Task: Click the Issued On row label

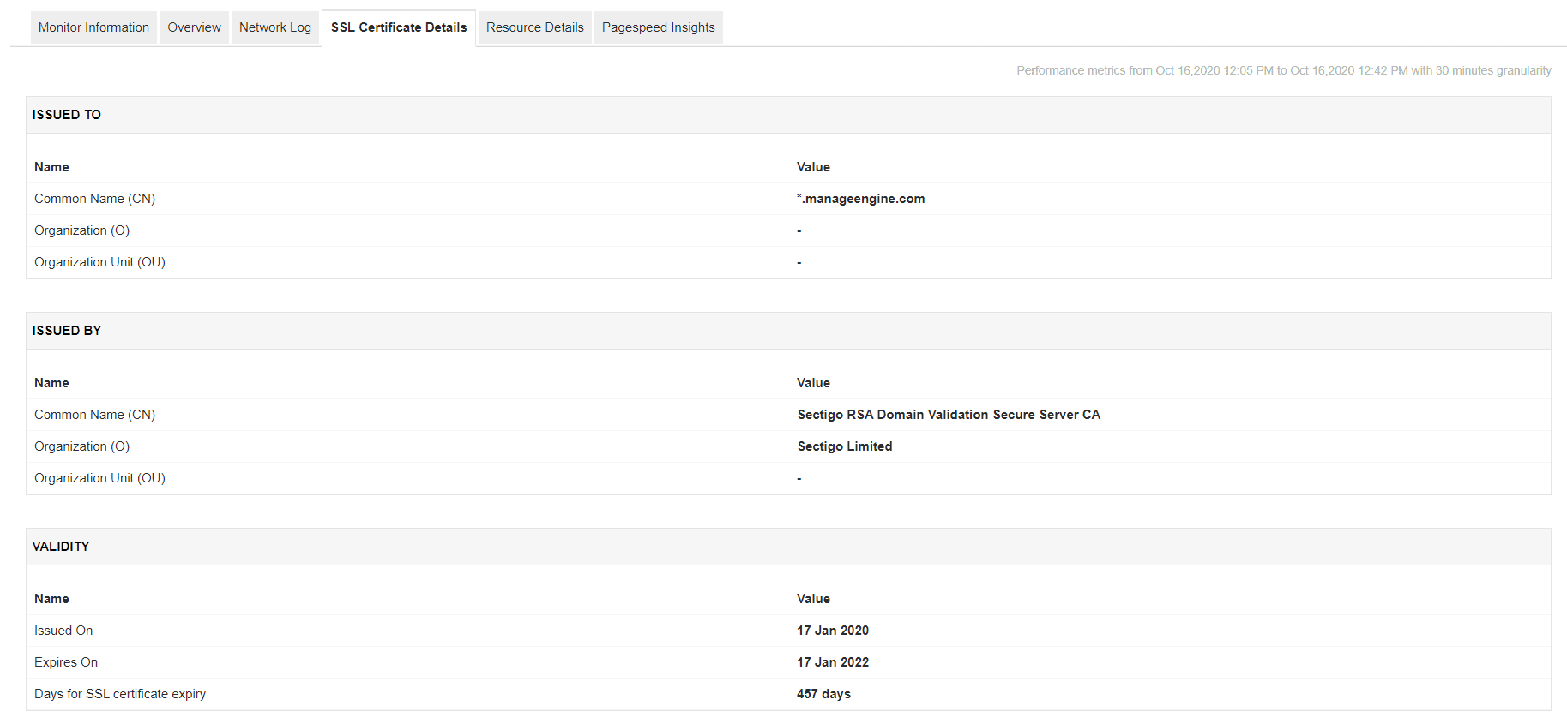Action: (x=63, y=631)
